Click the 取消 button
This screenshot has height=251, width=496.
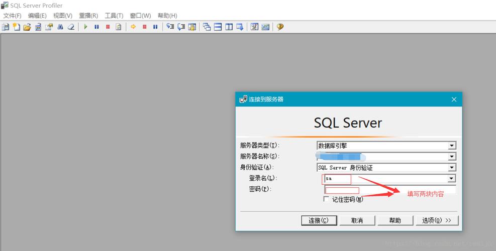point(357,220)
